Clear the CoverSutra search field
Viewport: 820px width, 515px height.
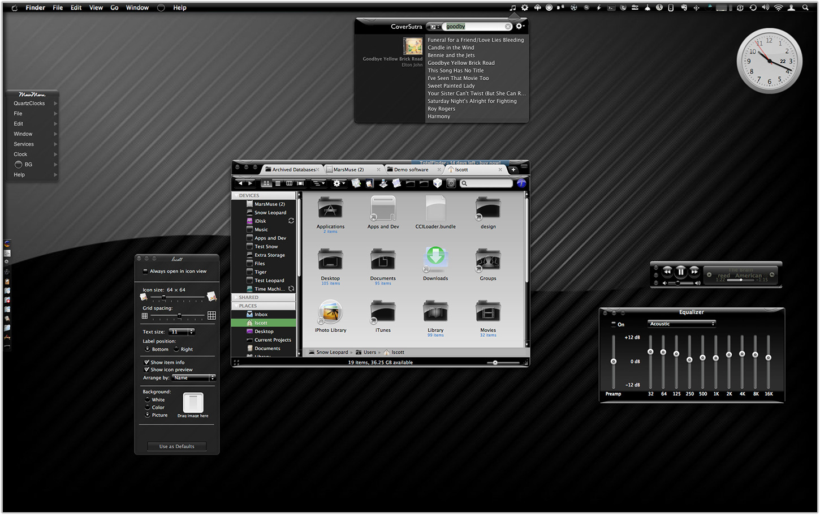[508, 27]
